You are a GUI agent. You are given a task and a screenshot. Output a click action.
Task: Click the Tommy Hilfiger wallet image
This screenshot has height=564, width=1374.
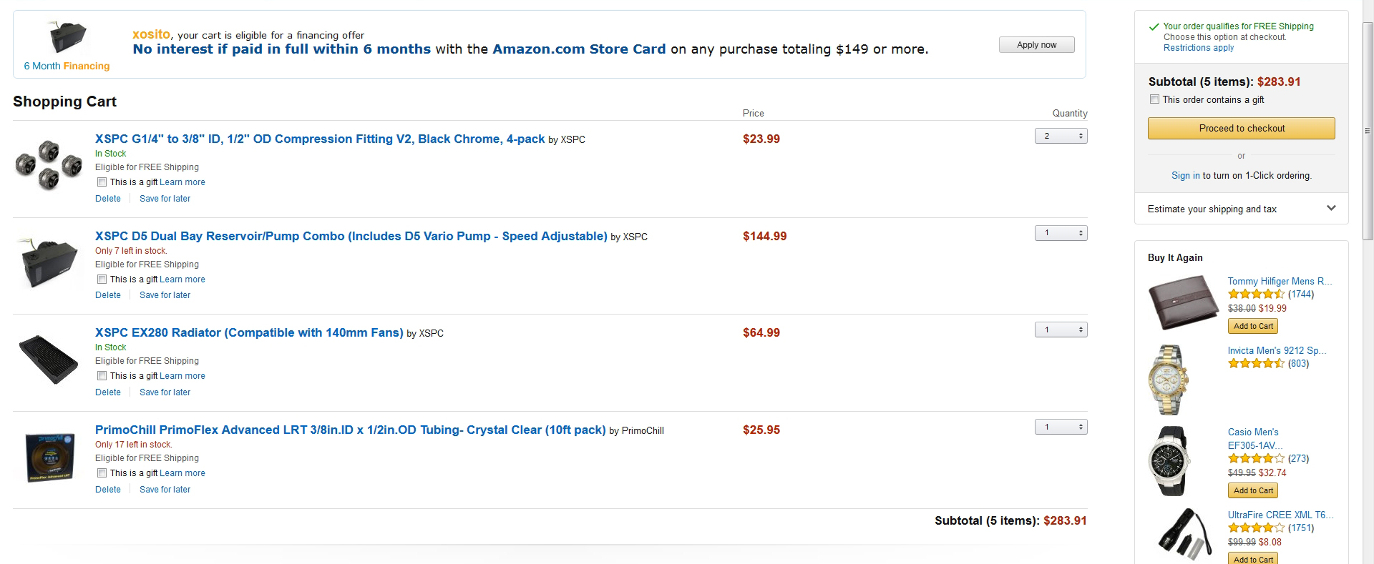click(x=1183, y=302)
